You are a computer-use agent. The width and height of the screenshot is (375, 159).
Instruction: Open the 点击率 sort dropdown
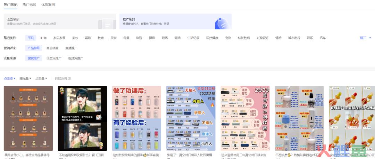pos(10,79)
